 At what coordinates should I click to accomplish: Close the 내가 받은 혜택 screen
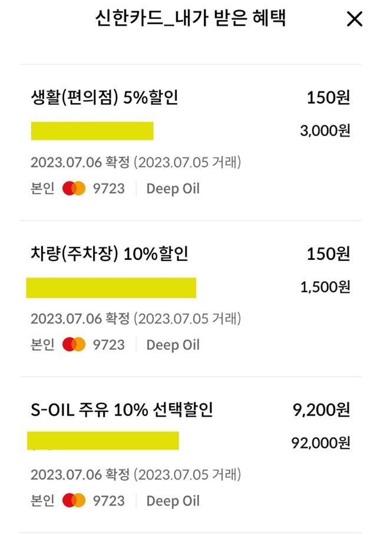355,19
